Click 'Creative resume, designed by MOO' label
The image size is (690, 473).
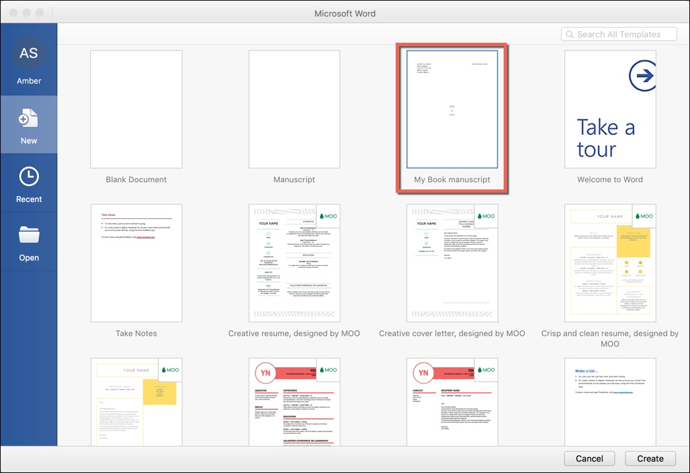(x=294, y=334)
